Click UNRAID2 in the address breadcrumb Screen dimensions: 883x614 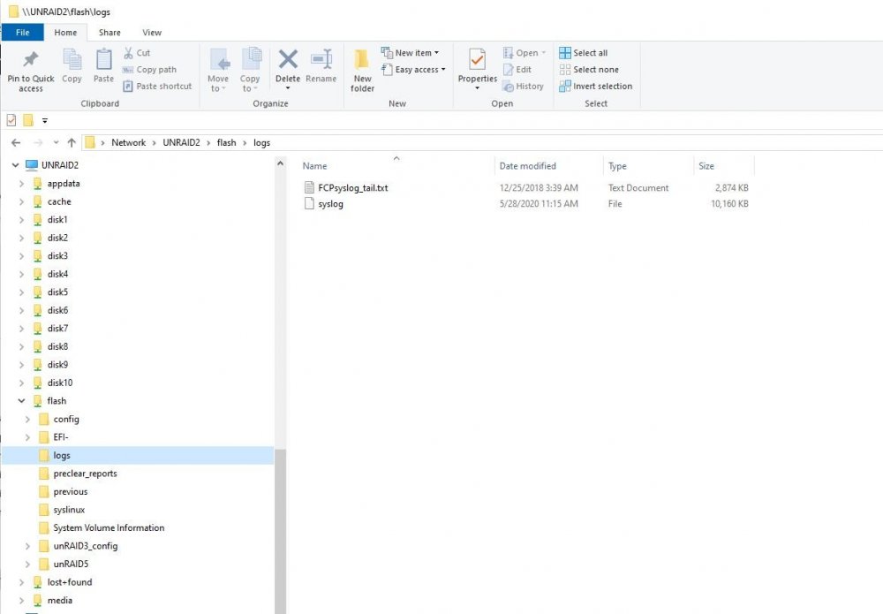pyautogui.click(x=181, y=142)
